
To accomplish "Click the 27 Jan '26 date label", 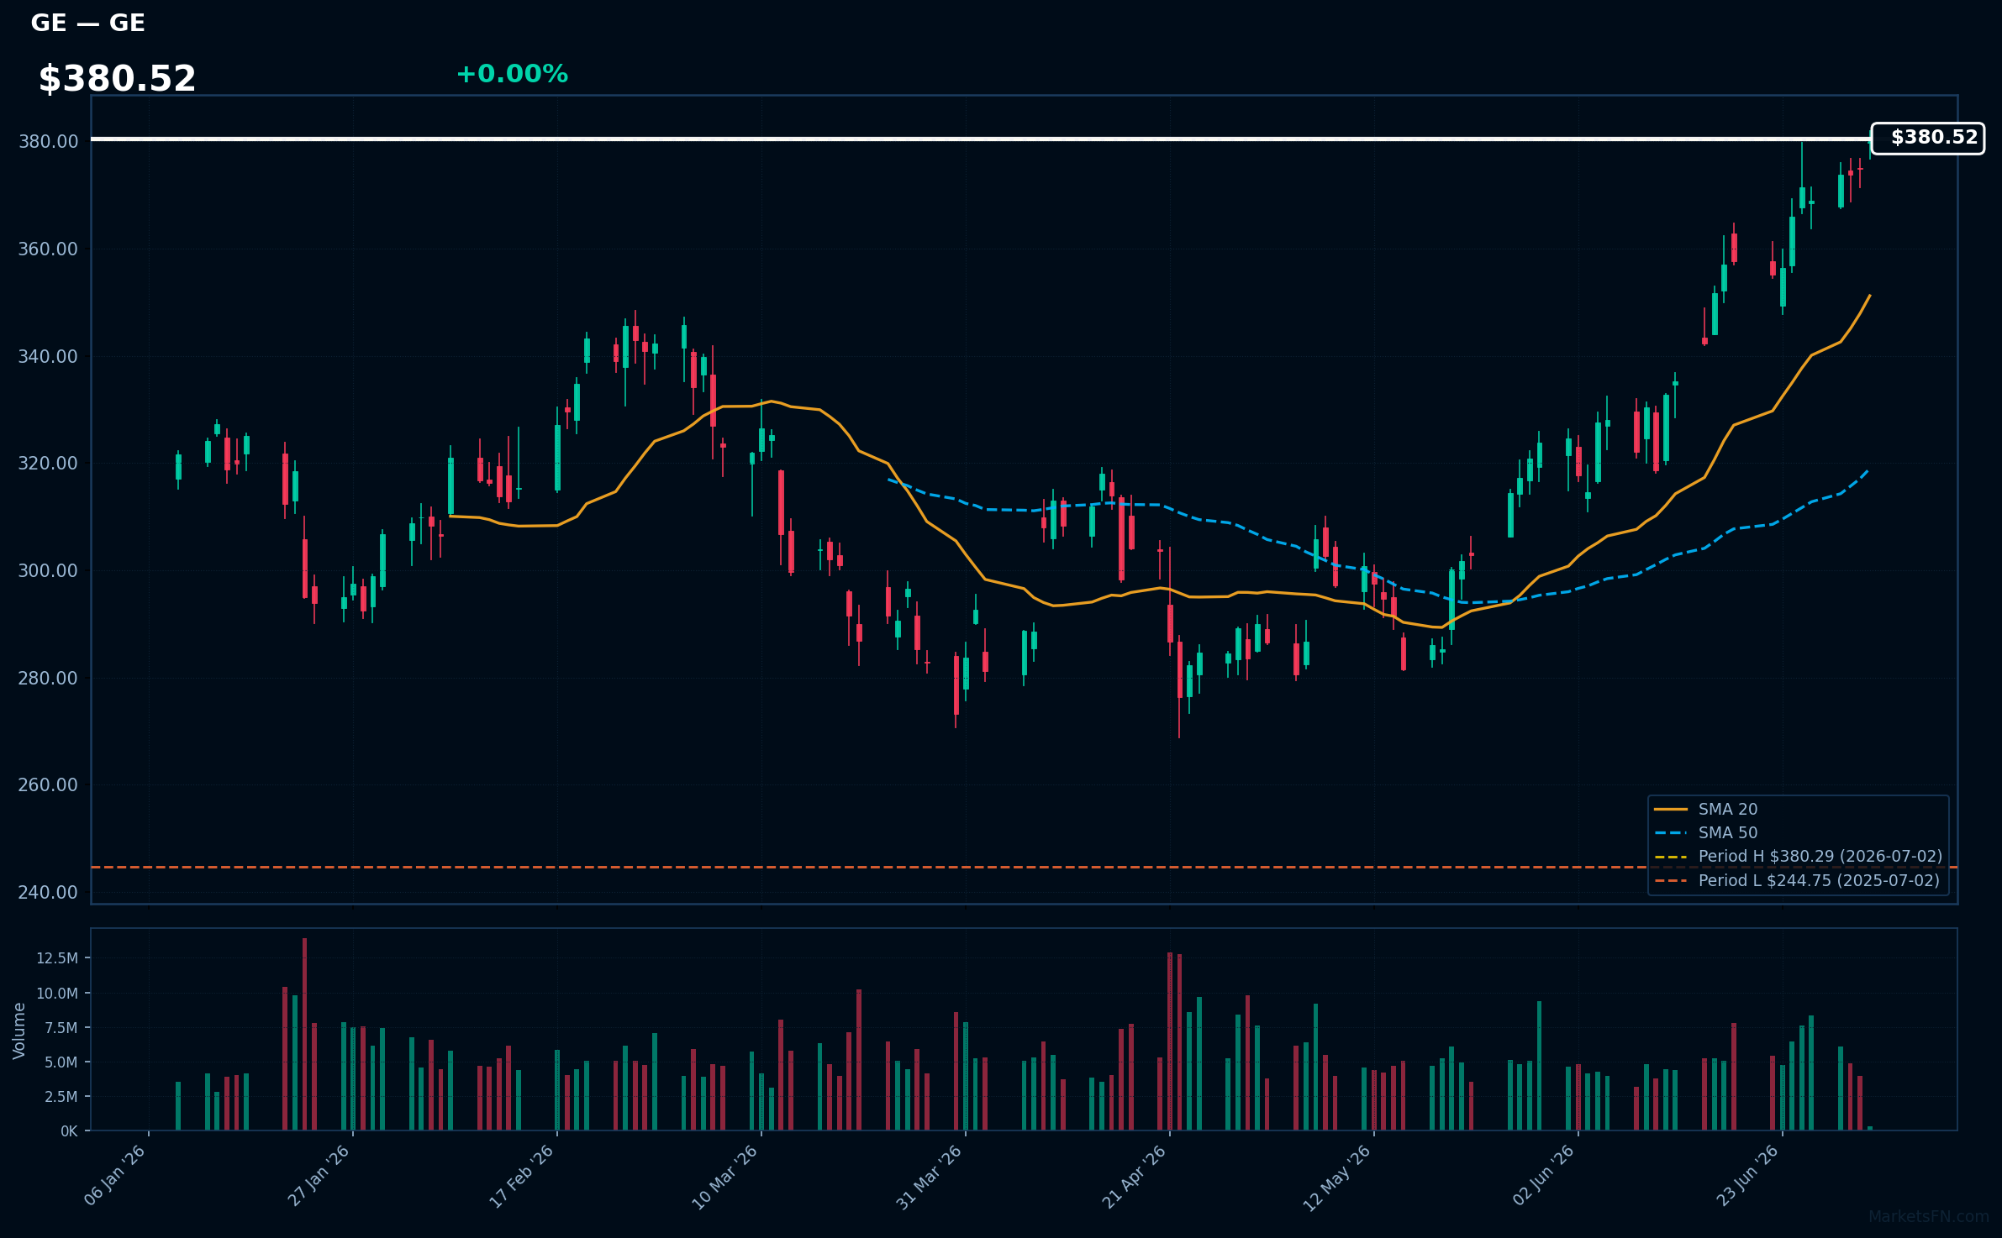I will pyautogui.click(x=319, y=1176).
